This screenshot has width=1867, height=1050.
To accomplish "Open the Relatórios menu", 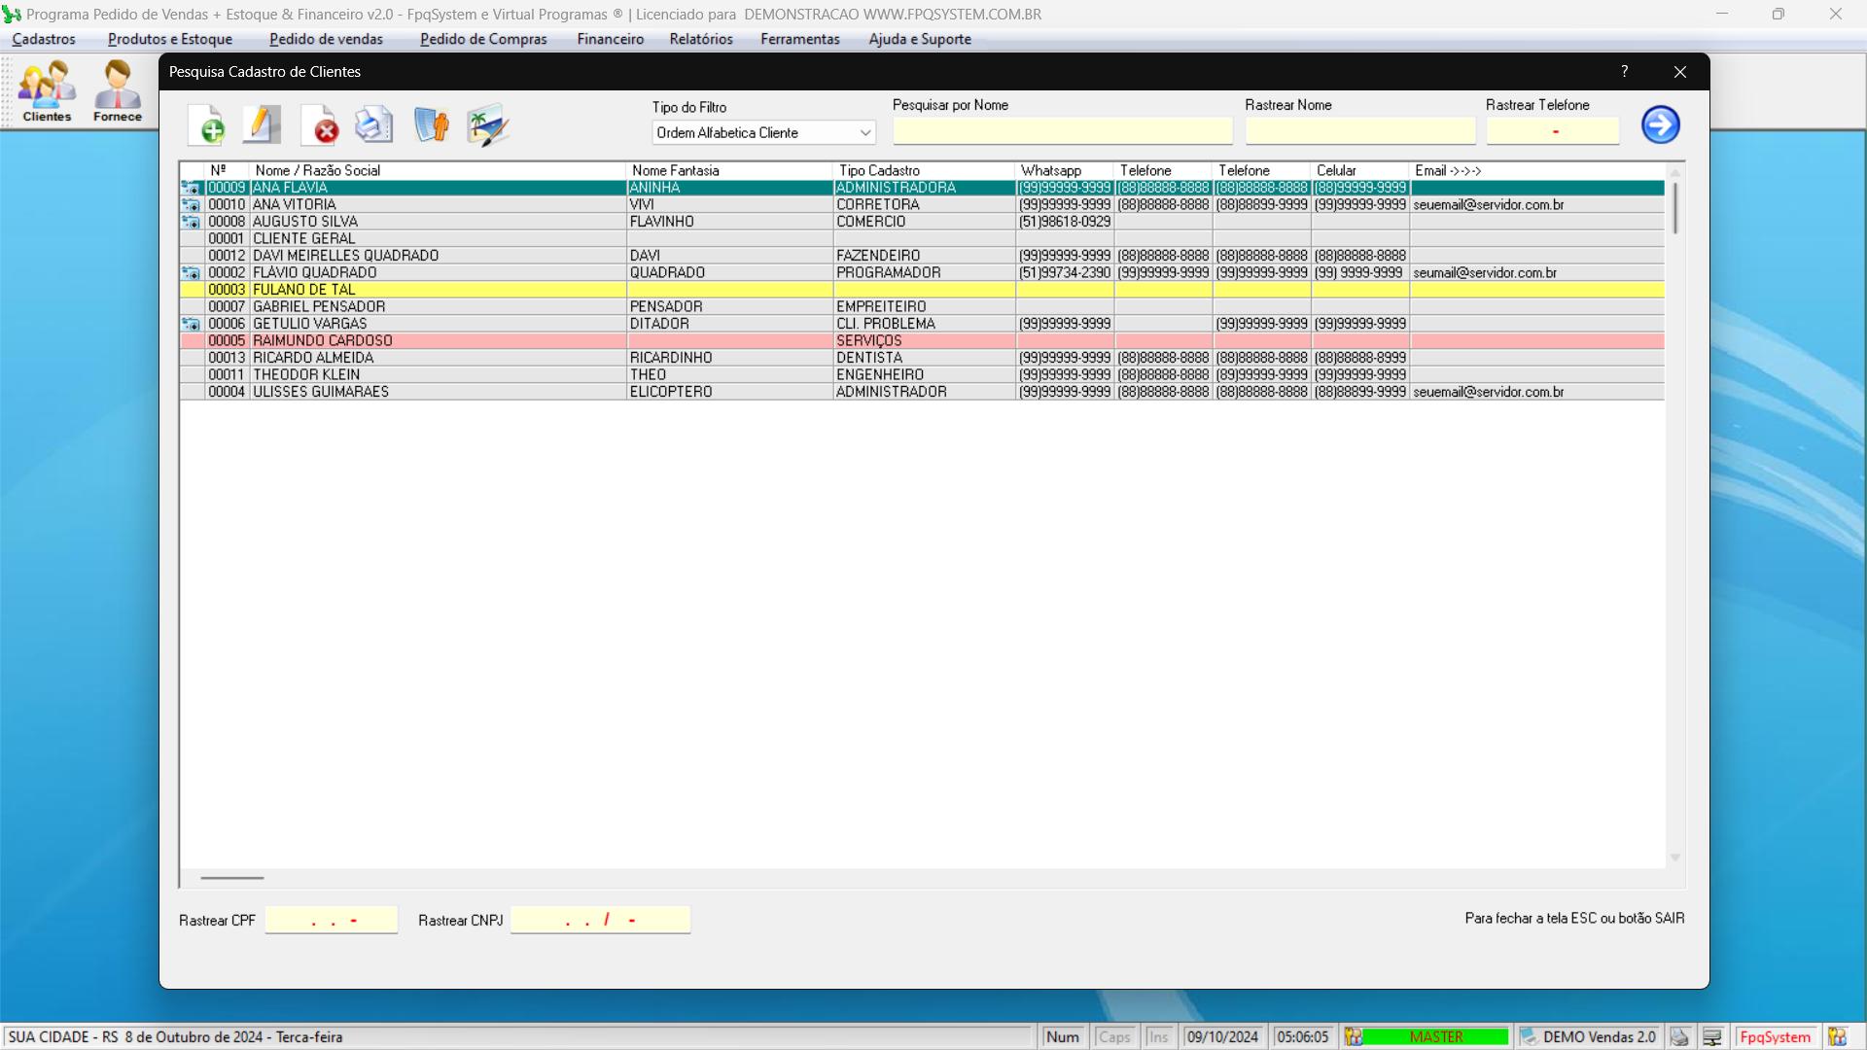I will [701, 40].
